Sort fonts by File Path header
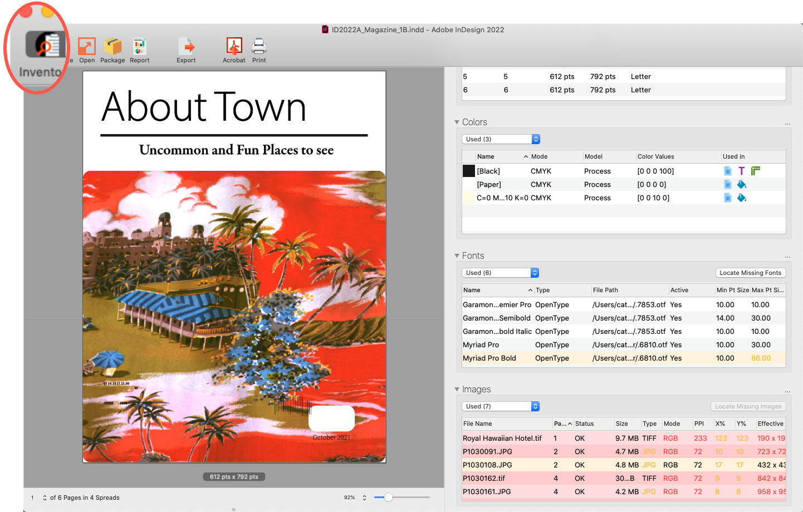 (630, 290)
